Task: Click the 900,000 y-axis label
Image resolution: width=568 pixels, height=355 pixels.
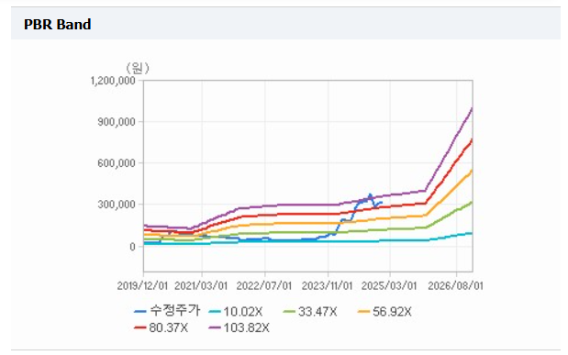Action: pyautogui.click(x=117, y=122)
